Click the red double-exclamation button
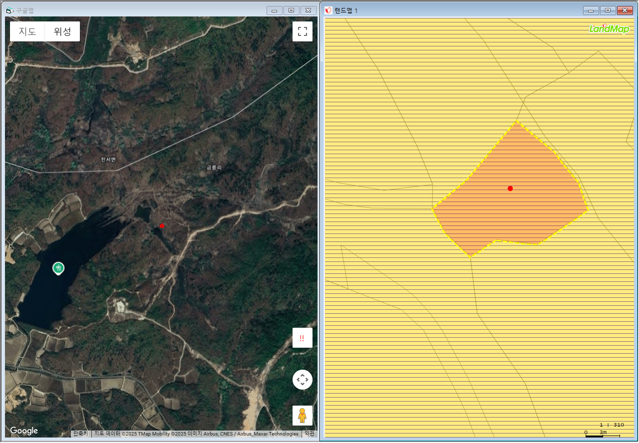639x443 pixels. (302, 338)
